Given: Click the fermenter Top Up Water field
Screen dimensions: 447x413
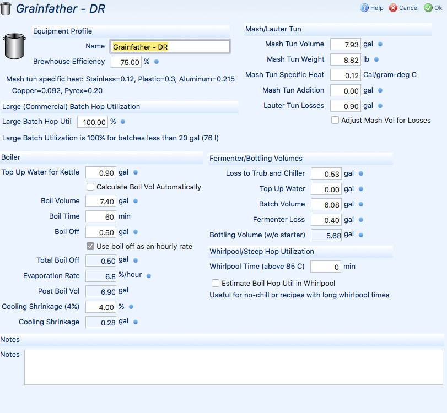Looking at the screenshot, I should tap(326, 189).
